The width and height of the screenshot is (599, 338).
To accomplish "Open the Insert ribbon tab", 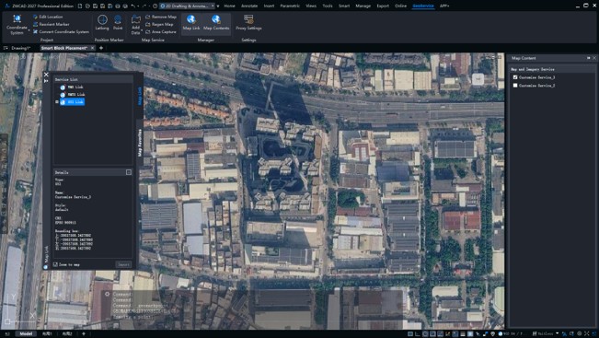I will tap(269, 6).
